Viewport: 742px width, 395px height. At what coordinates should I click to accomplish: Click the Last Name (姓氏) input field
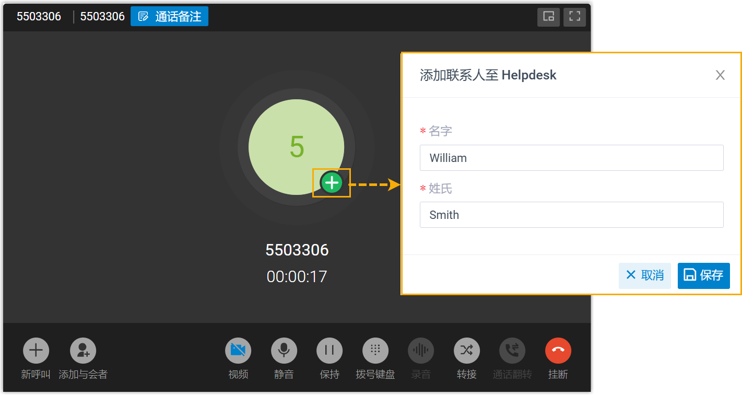click(571, 215)
